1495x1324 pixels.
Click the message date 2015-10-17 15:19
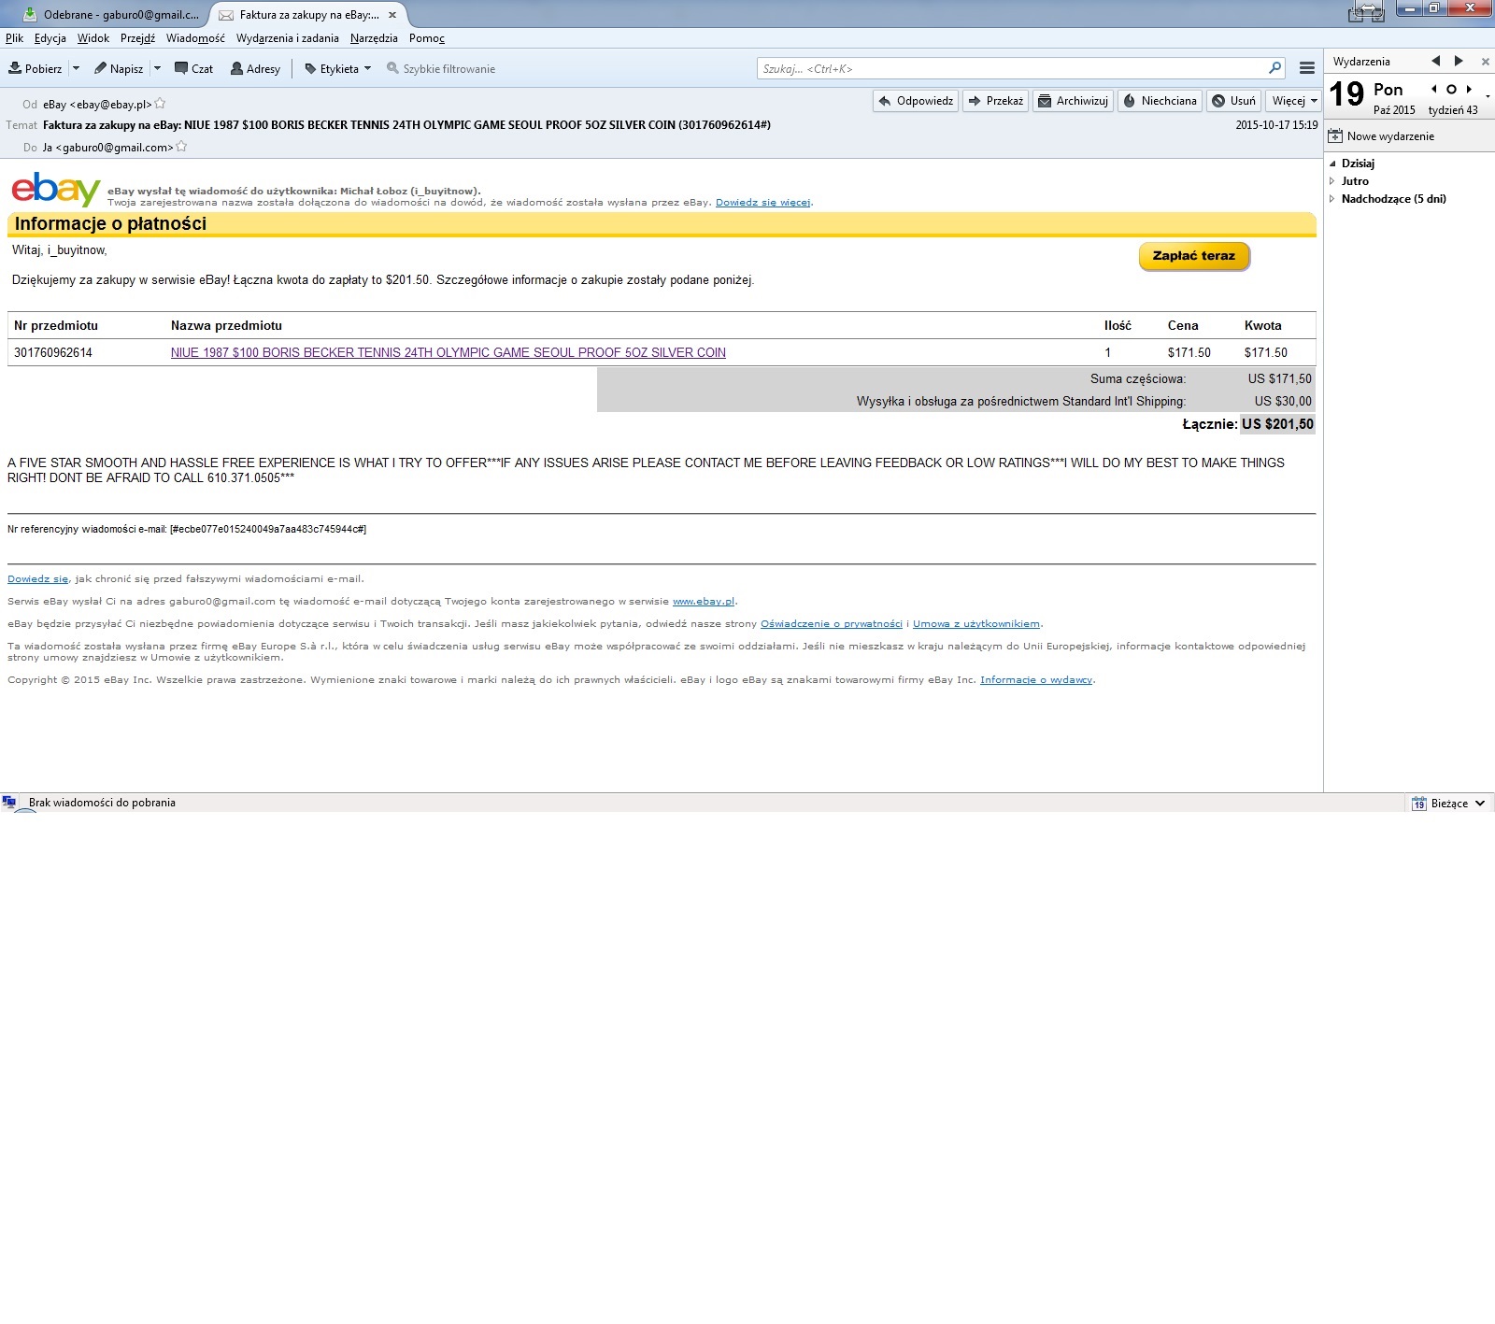click(x=1276, y=125)
